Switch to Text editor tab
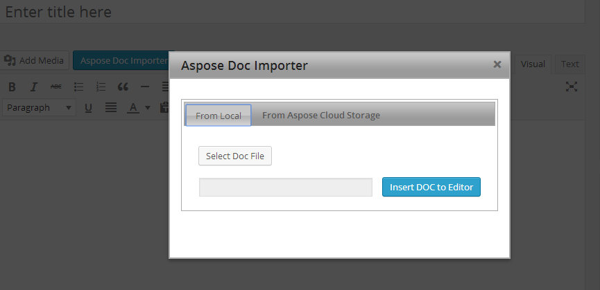 click(x=569, y=64)
